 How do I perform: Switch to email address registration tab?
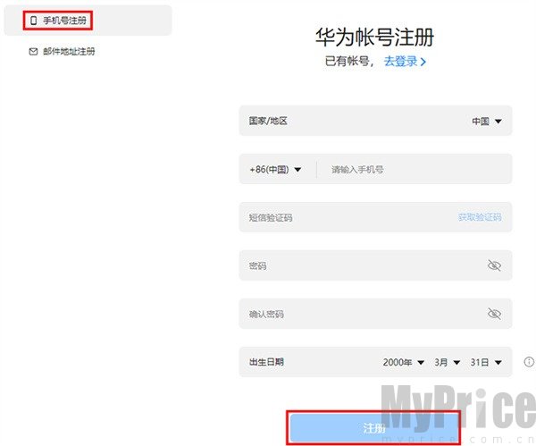[62, 52]
